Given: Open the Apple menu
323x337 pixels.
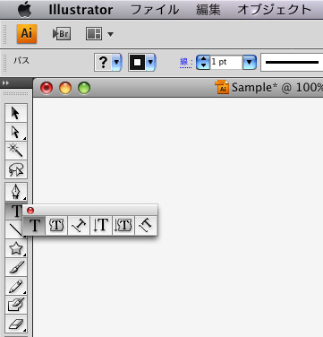Looking at the screenshot, I should (x=24, y=9).
